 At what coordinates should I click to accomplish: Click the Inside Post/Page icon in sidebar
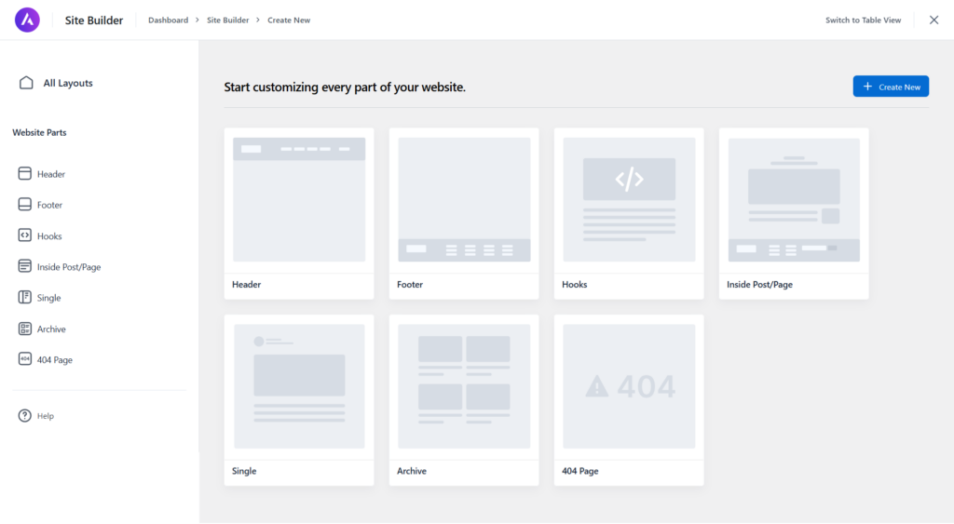point(24,266)
